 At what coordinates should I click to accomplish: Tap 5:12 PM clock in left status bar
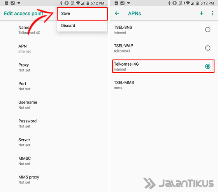click(97, 3)
